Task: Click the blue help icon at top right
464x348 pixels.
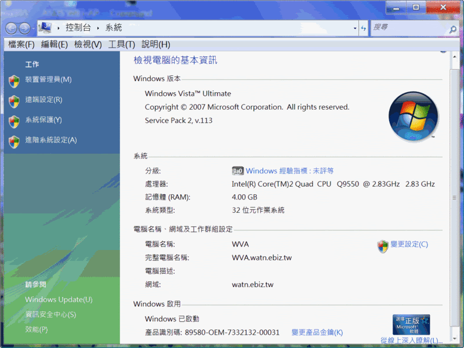Action: click(444, 50)
